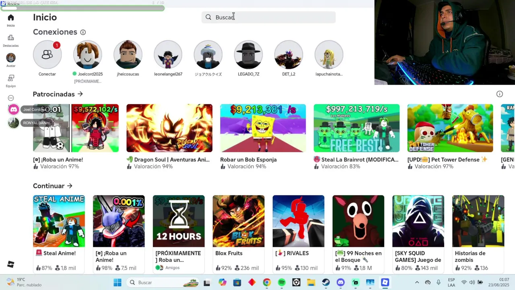Open Steam from the taskbar

326,283
